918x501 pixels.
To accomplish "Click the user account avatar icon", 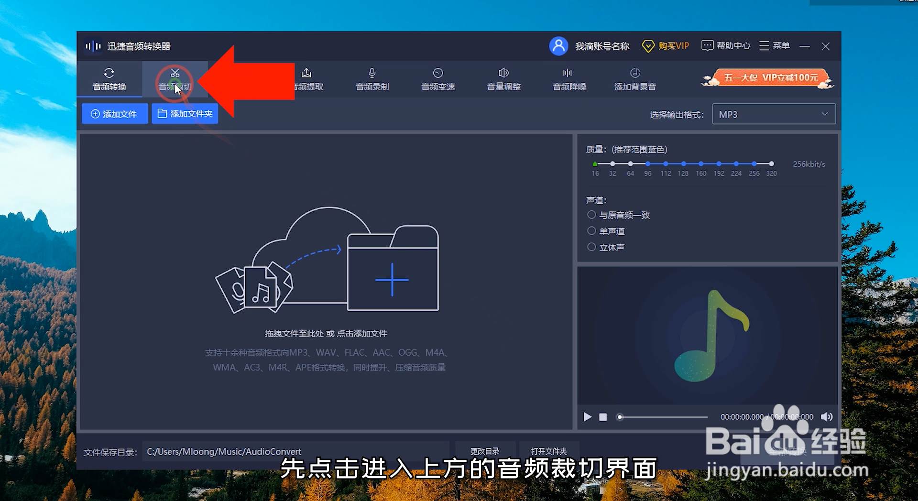I will (x=558, y=46).
